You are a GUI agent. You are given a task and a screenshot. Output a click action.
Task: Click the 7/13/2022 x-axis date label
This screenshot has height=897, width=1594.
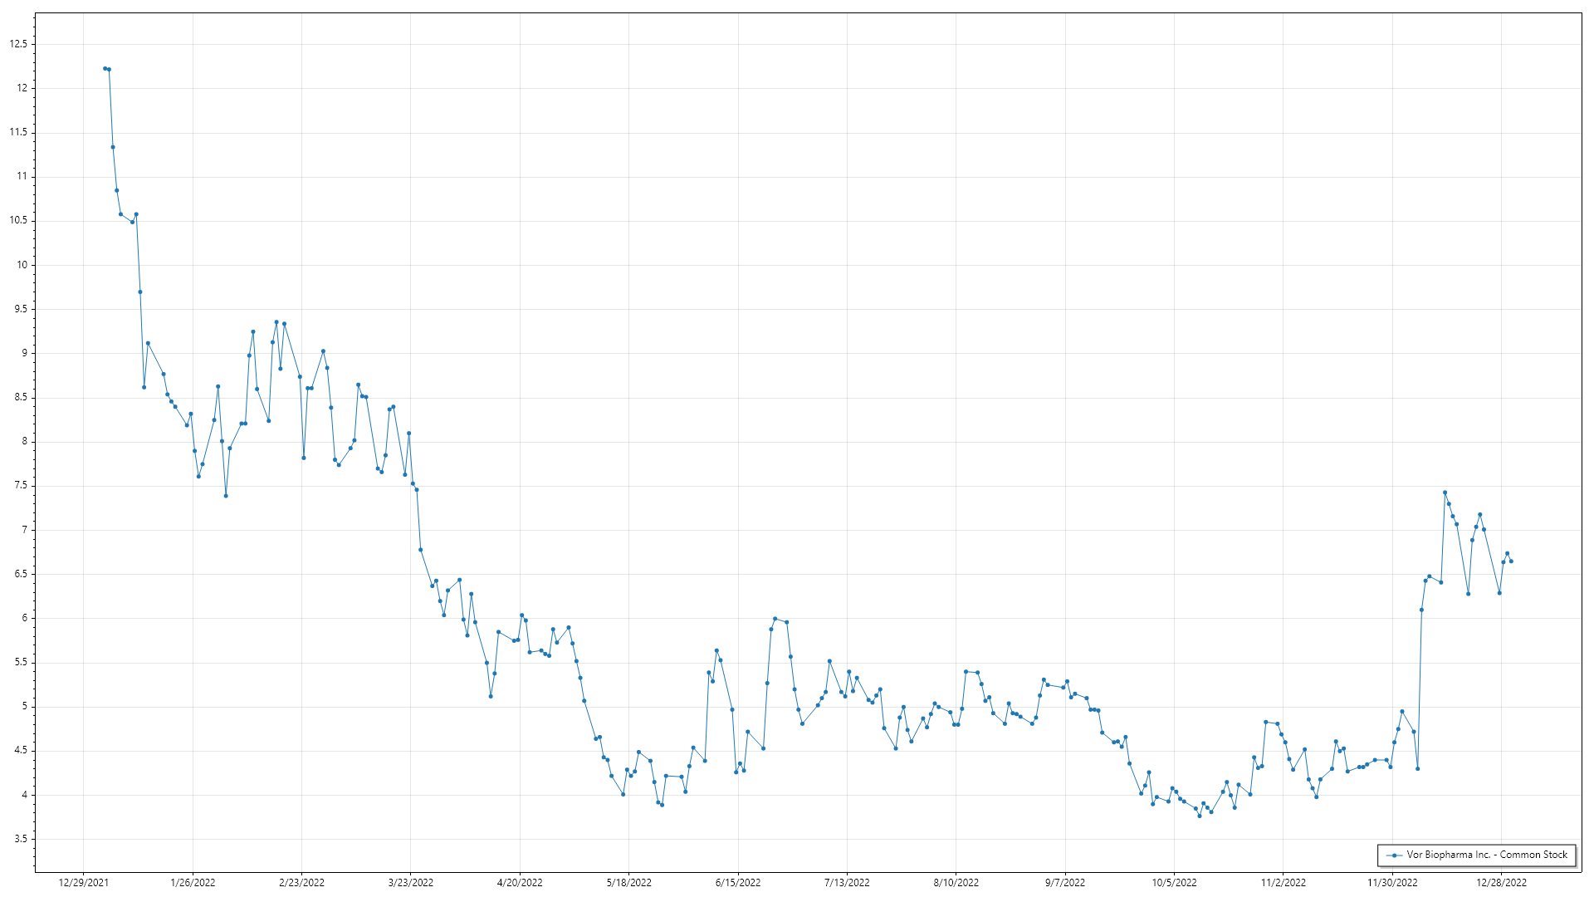[847, 883]
